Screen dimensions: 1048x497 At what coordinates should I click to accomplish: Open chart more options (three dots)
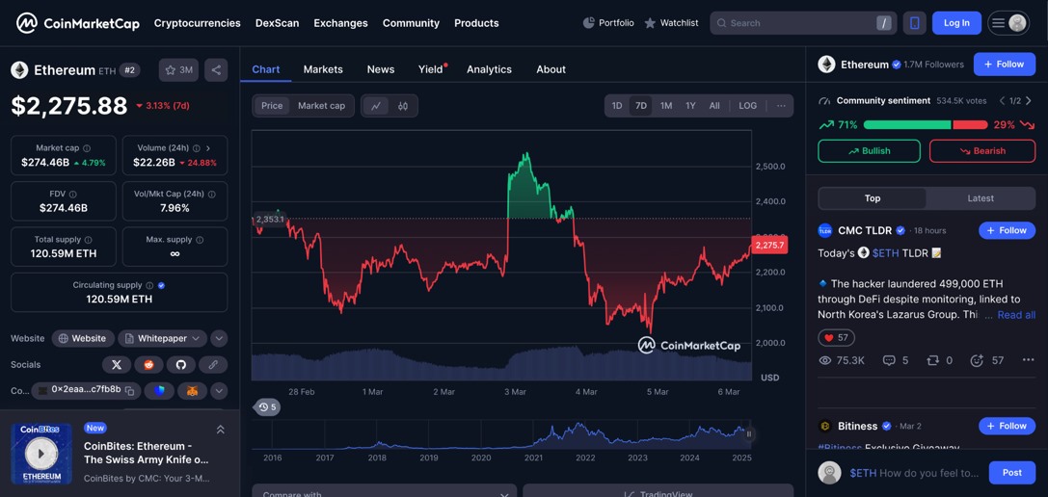click(x=781, y=106)
